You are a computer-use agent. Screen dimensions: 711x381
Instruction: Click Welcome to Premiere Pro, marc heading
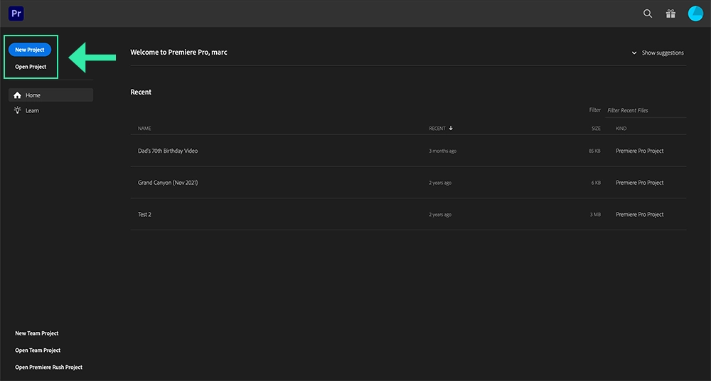click(178, 52)
